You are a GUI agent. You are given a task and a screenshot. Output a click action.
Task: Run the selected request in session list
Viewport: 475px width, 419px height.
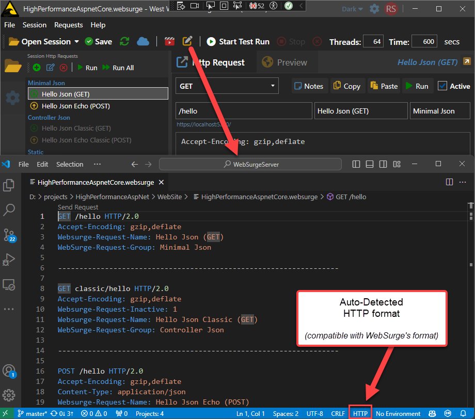tap(87, 68)
